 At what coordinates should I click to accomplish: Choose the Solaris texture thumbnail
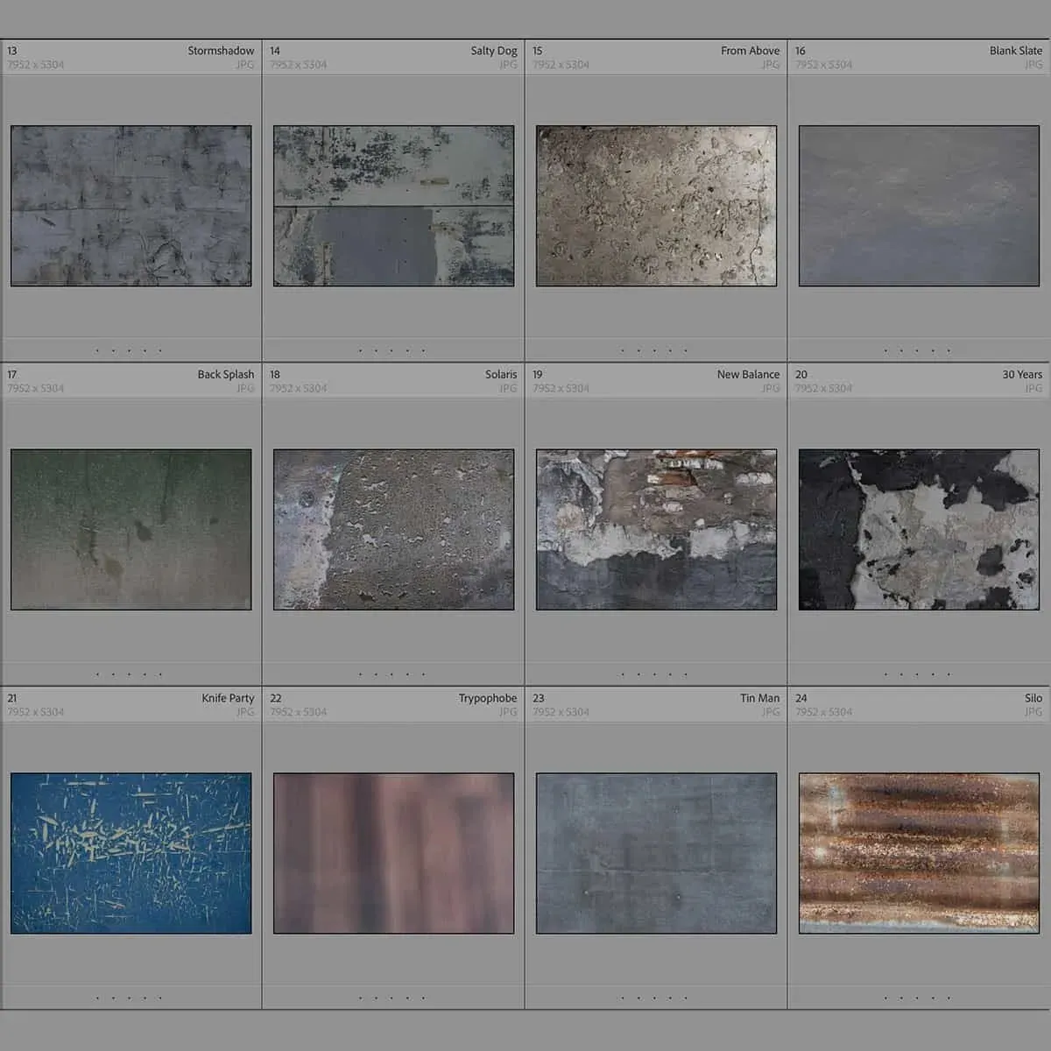coord(393,529)
